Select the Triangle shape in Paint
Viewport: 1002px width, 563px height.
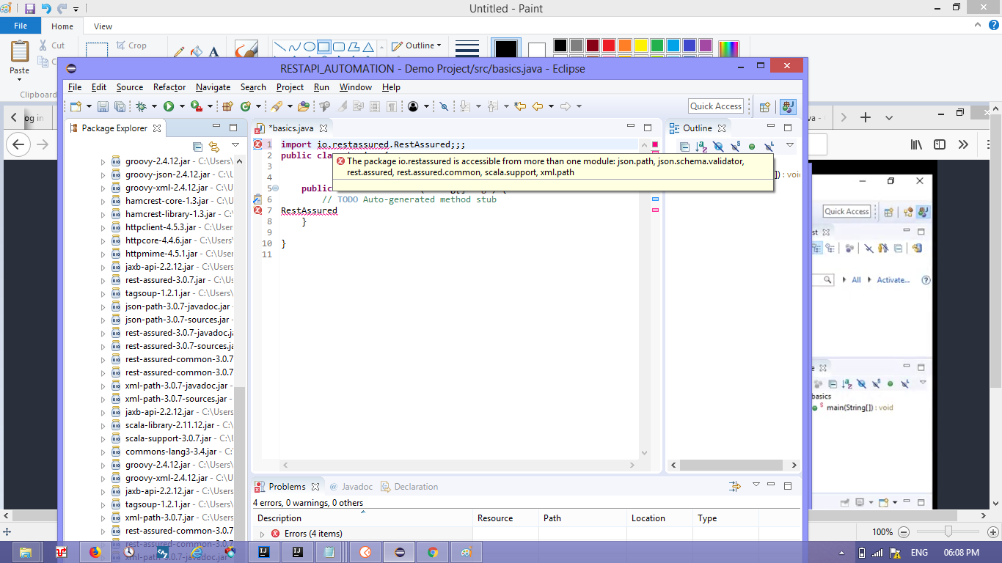[369, 46]
